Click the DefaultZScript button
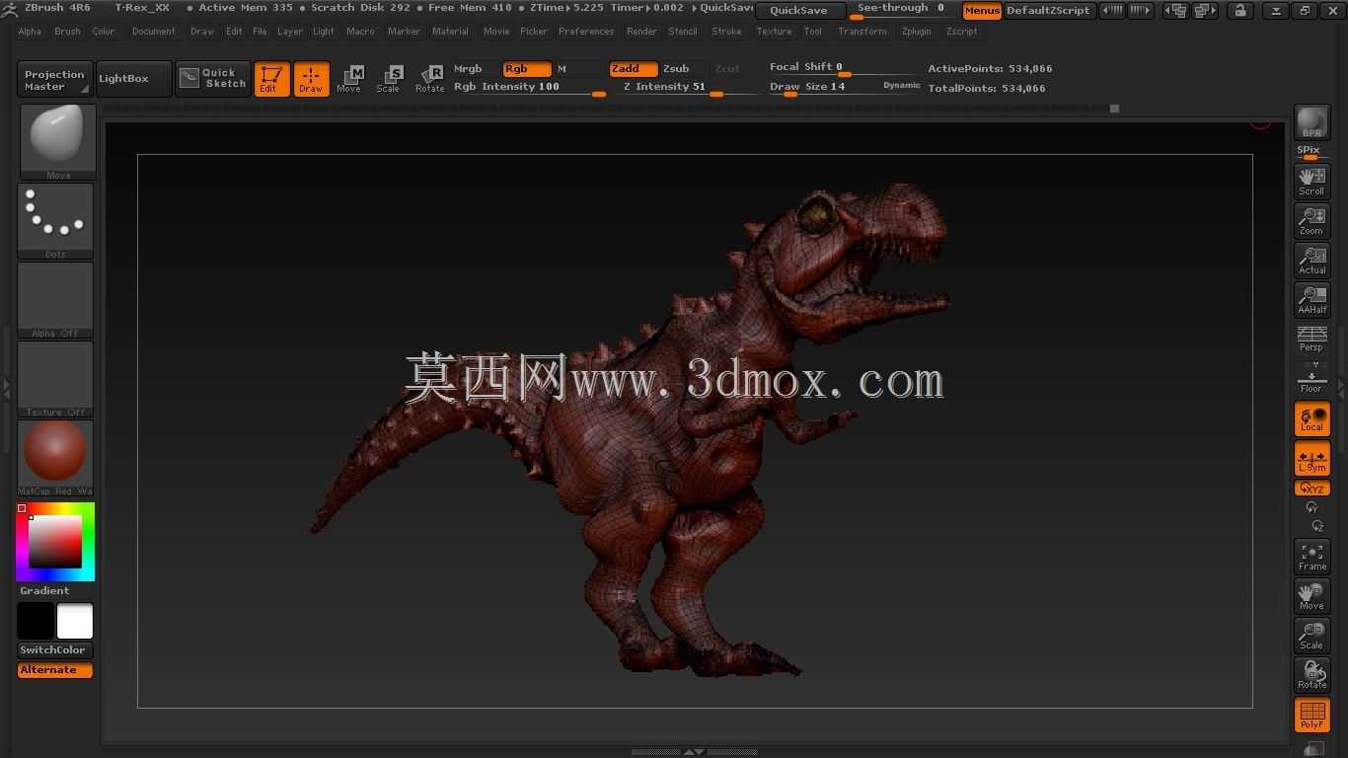Screen dimensions: 1348x758 (1049, 11)
